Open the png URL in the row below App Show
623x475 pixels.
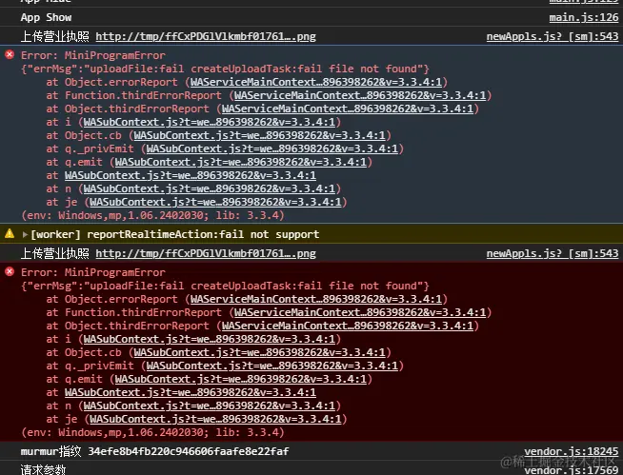click(206, 36)
